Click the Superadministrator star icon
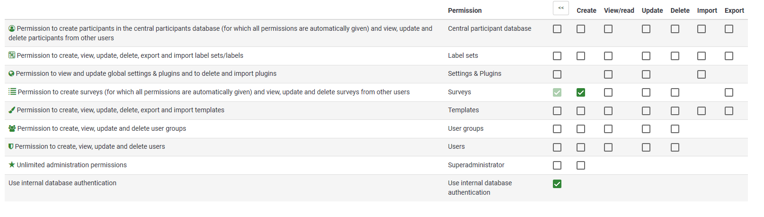764x217 pixels. coord(12,165)
